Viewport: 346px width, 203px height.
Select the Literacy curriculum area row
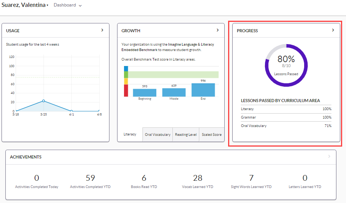286,109
